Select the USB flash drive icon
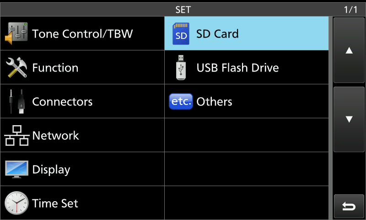 point(181,67)
